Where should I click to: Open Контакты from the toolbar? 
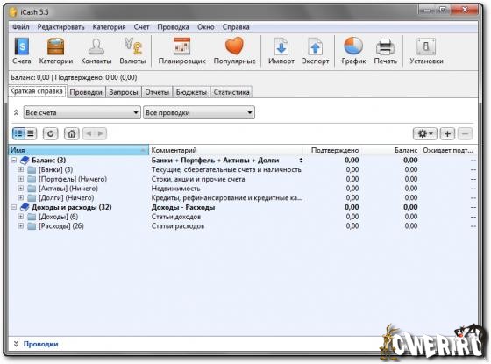click(96, 51)
